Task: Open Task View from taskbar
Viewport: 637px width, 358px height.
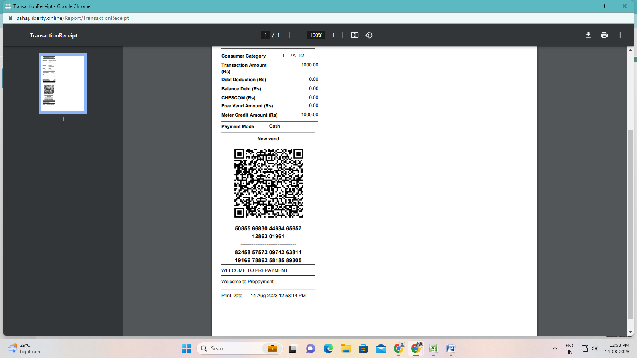Action: [x=293, y=348]
